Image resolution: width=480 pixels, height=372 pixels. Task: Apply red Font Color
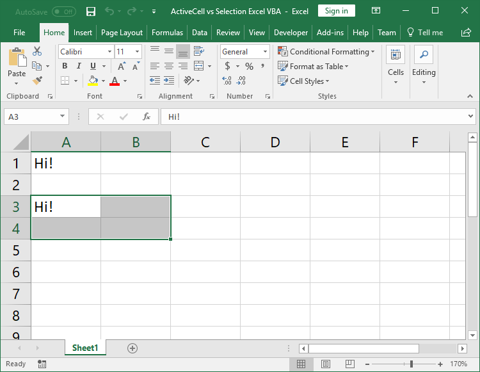click(x=115, y=81)
